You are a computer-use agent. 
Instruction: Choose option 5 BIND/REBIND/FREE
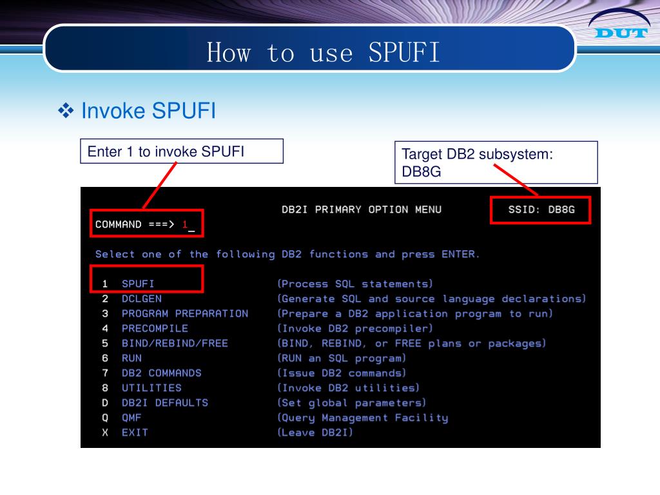(164, 344)
